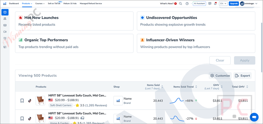Select the Influencer-Driven Winners card

pyautogui.click(x=196, y=43)
